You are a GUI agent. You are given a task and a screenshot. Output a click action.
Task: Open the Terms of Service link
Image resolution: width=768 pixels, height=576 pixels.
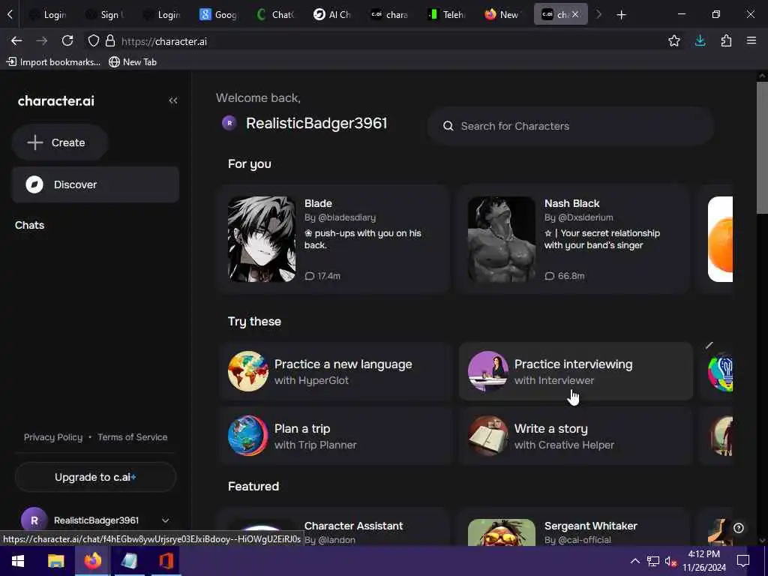point(132,437)
